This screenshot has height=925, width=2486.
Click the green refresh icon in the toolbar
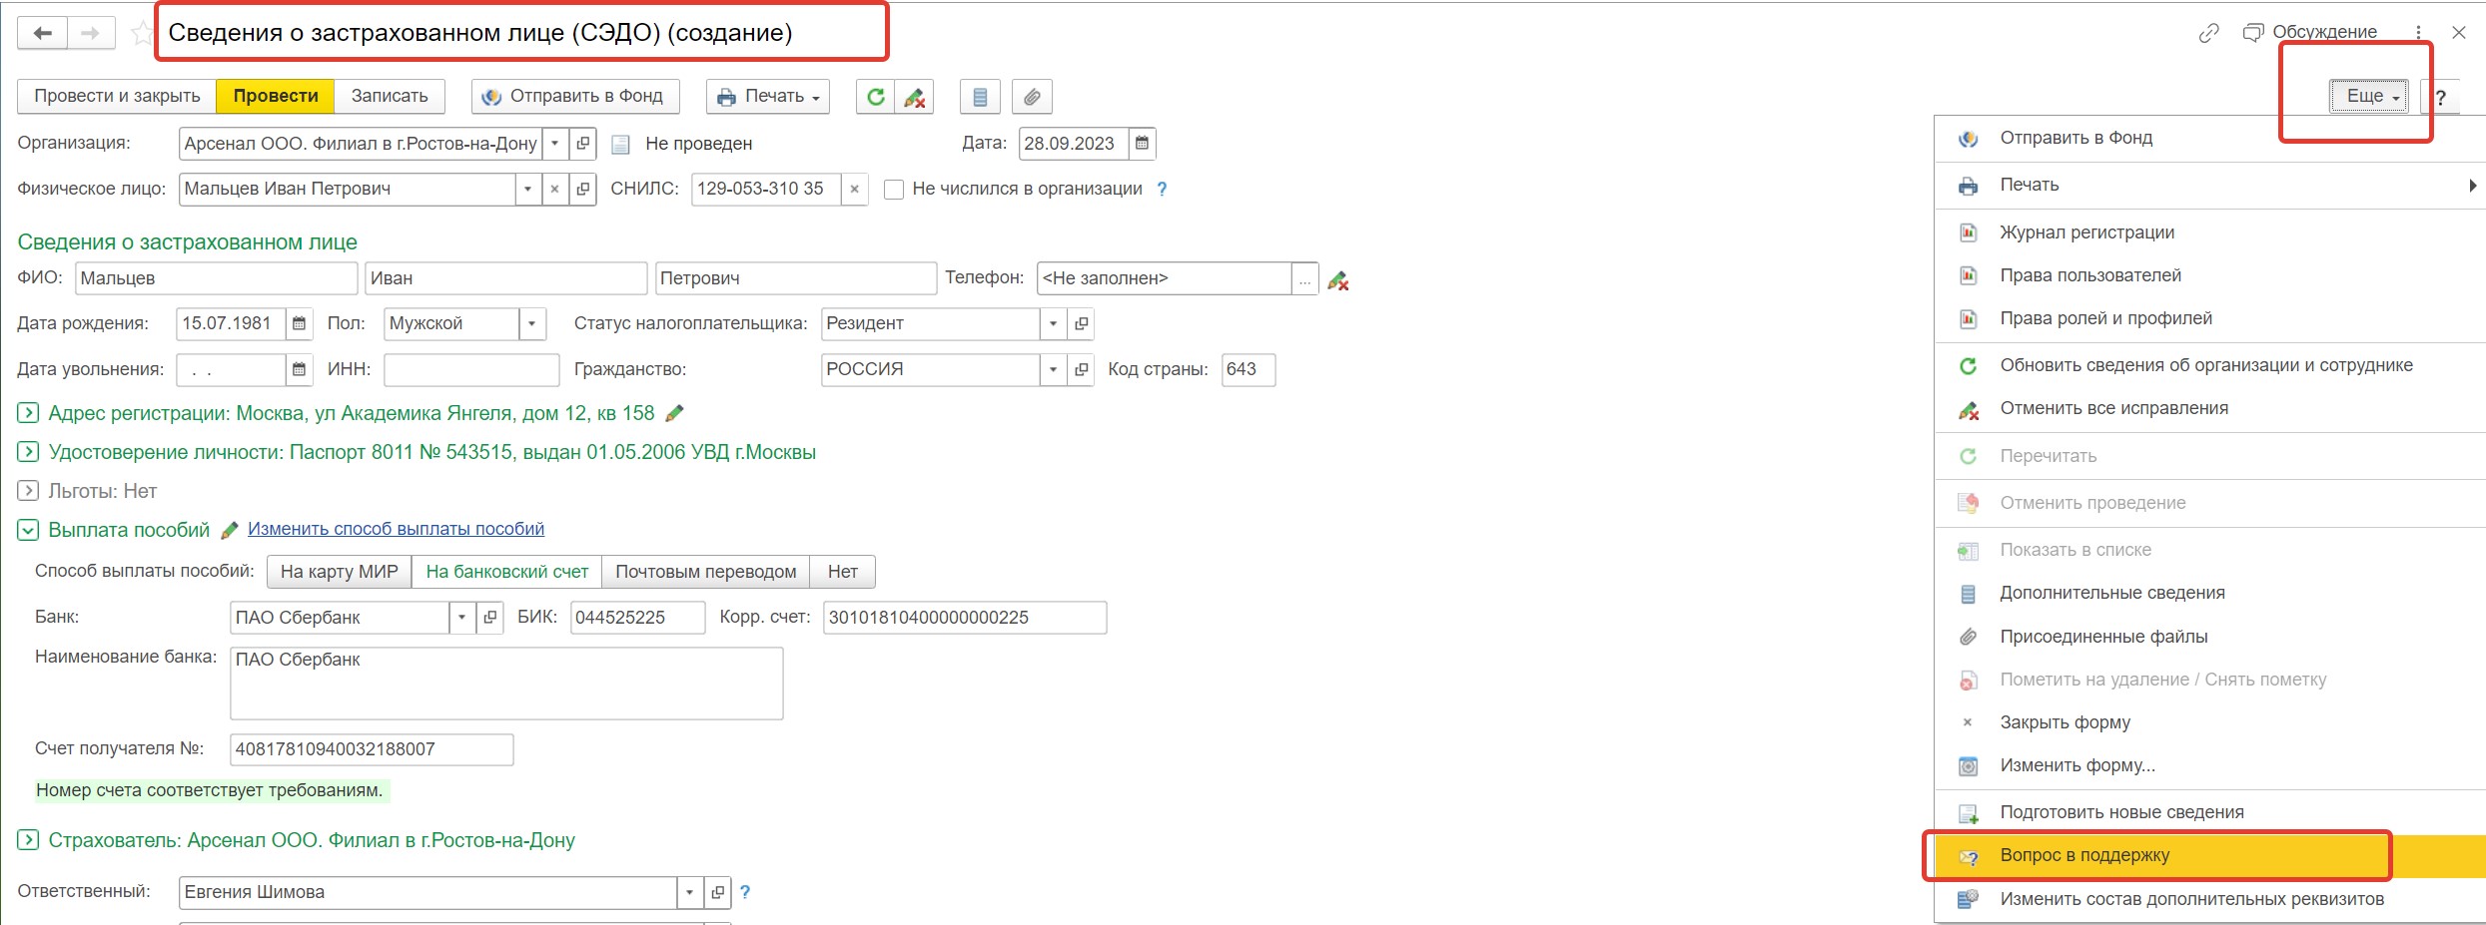tap(875, 97)
